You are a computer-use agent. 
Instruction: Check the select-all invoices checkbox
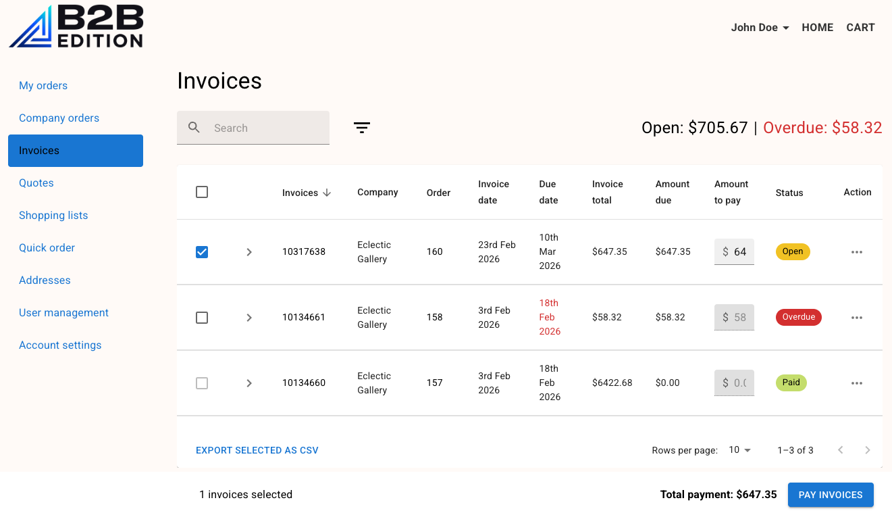[x=202, y=192]
